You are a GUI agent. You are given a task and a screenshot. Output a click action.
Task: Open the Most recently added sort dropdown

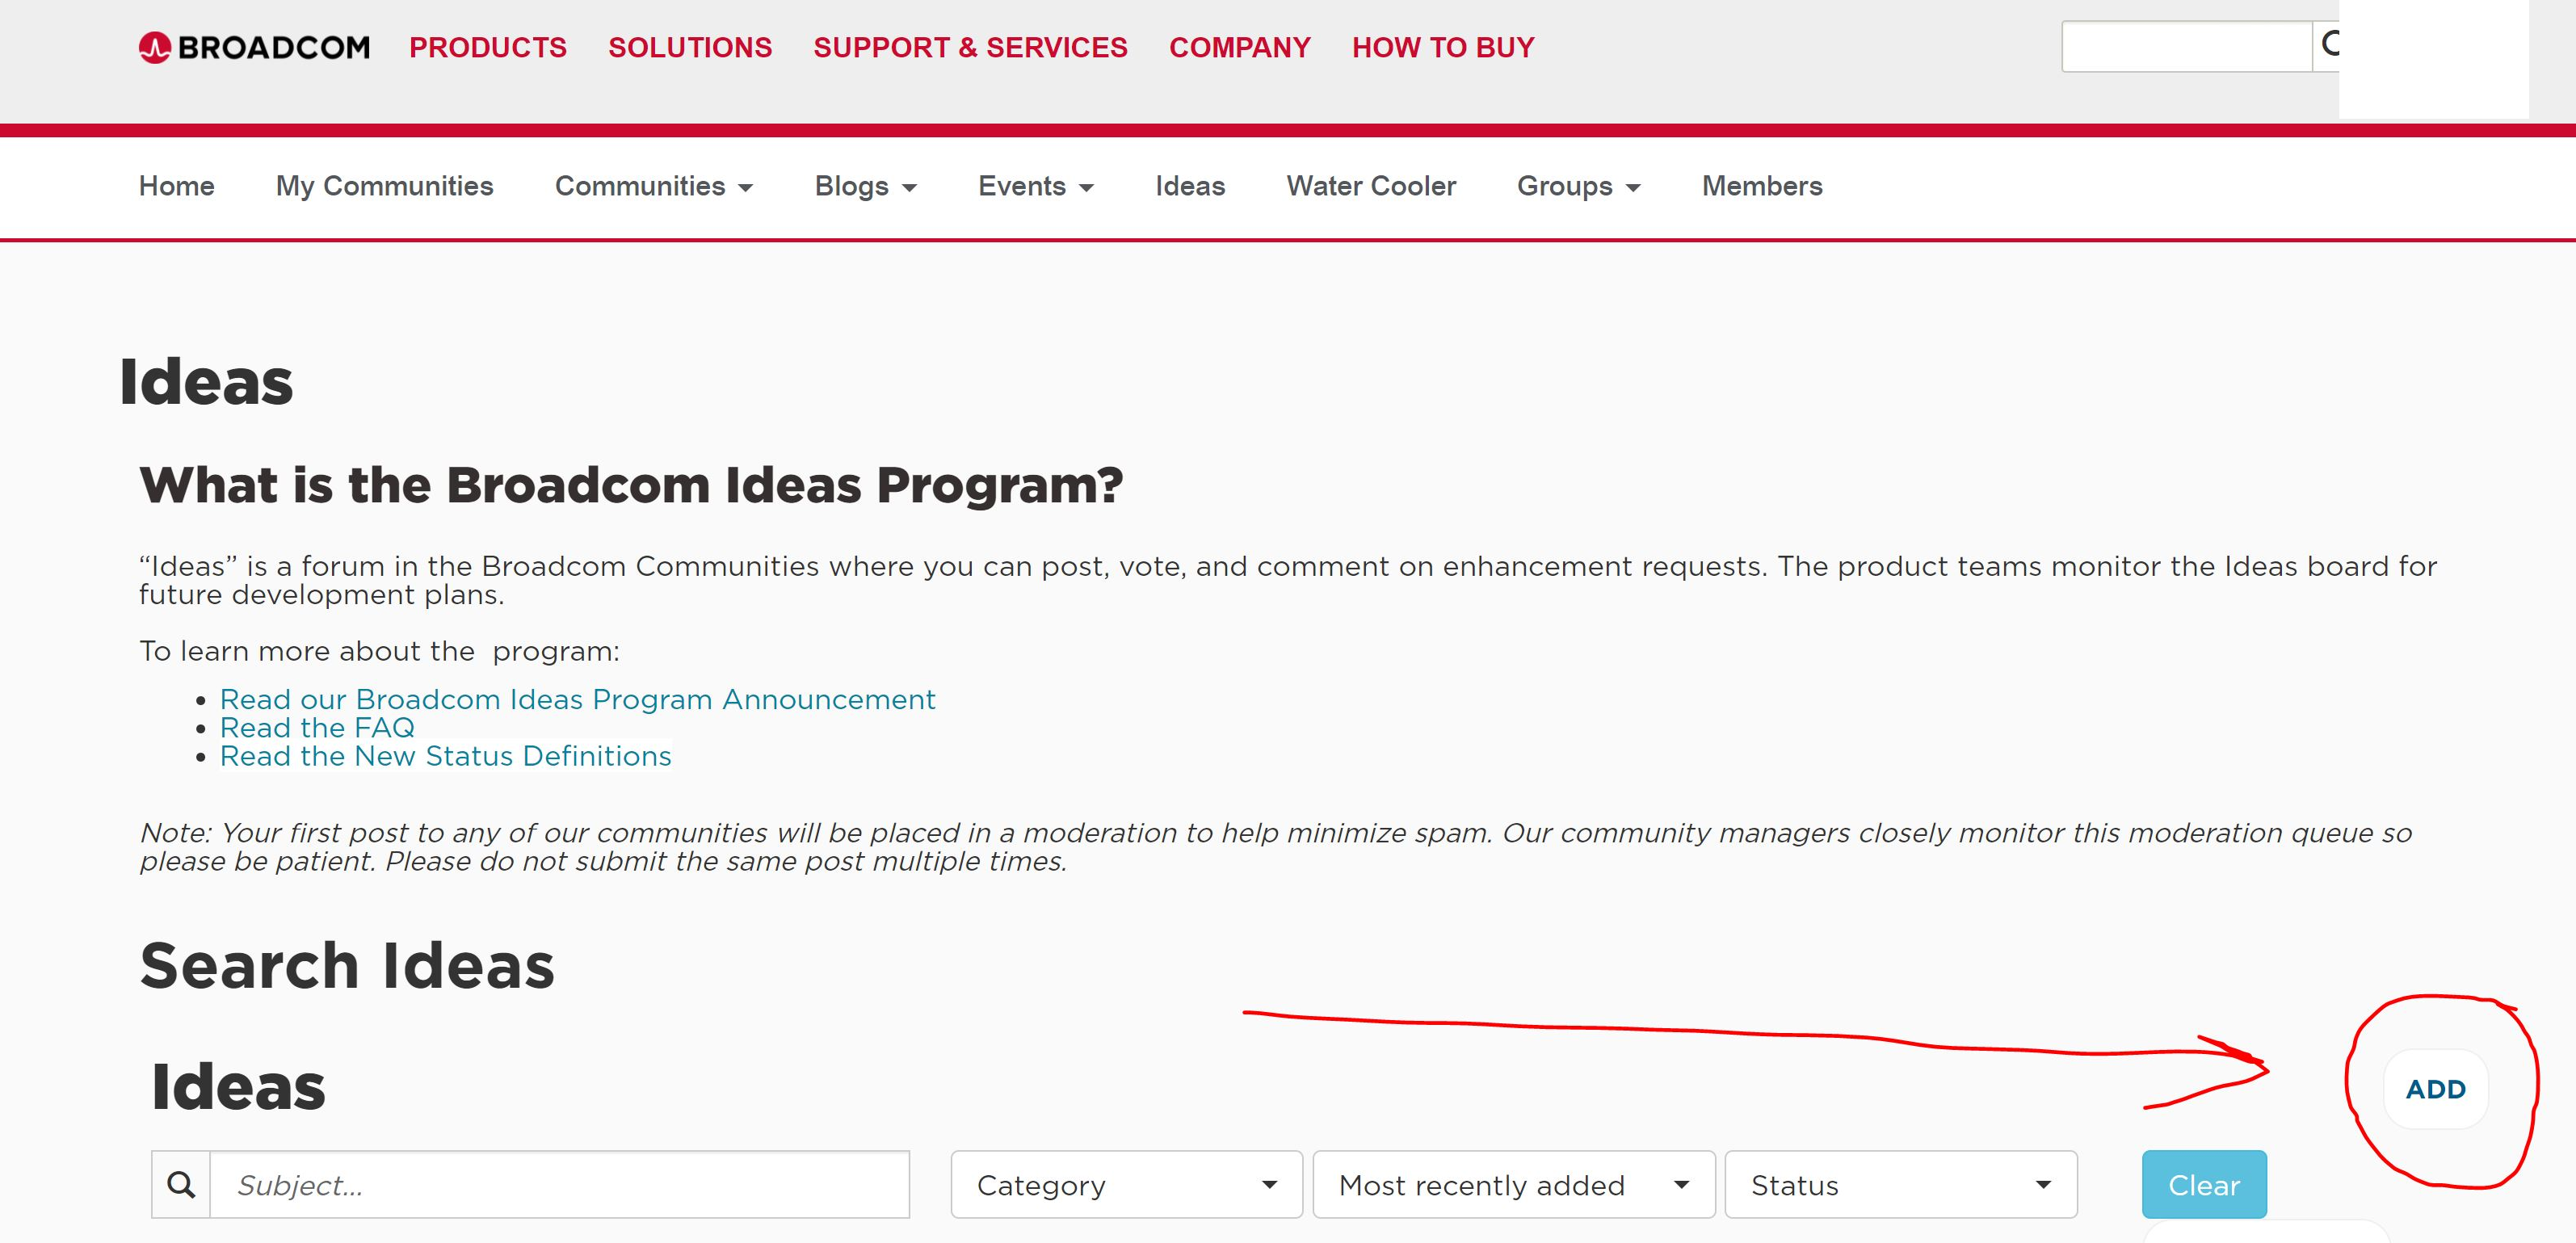(1513, 1185)
